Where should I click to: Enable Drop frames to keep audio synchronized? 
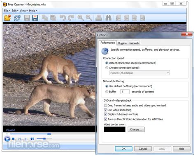[105, 105]
